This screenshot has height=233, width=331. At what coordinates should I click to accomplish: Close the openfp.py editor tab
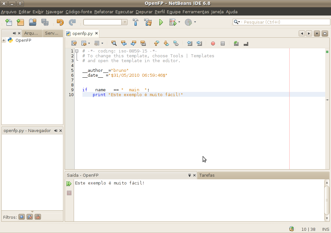[x=96, y=33]
